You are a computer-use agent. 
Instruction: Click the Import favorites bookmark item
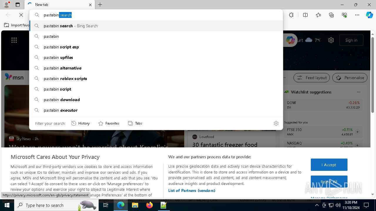click(x=17, y=25)
